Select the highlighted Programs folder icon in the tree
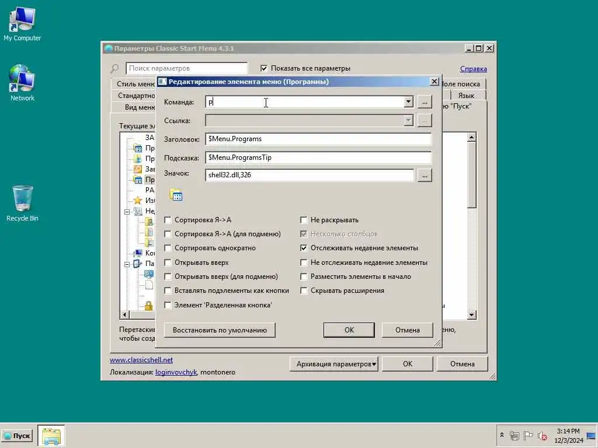 pos(138,180)
